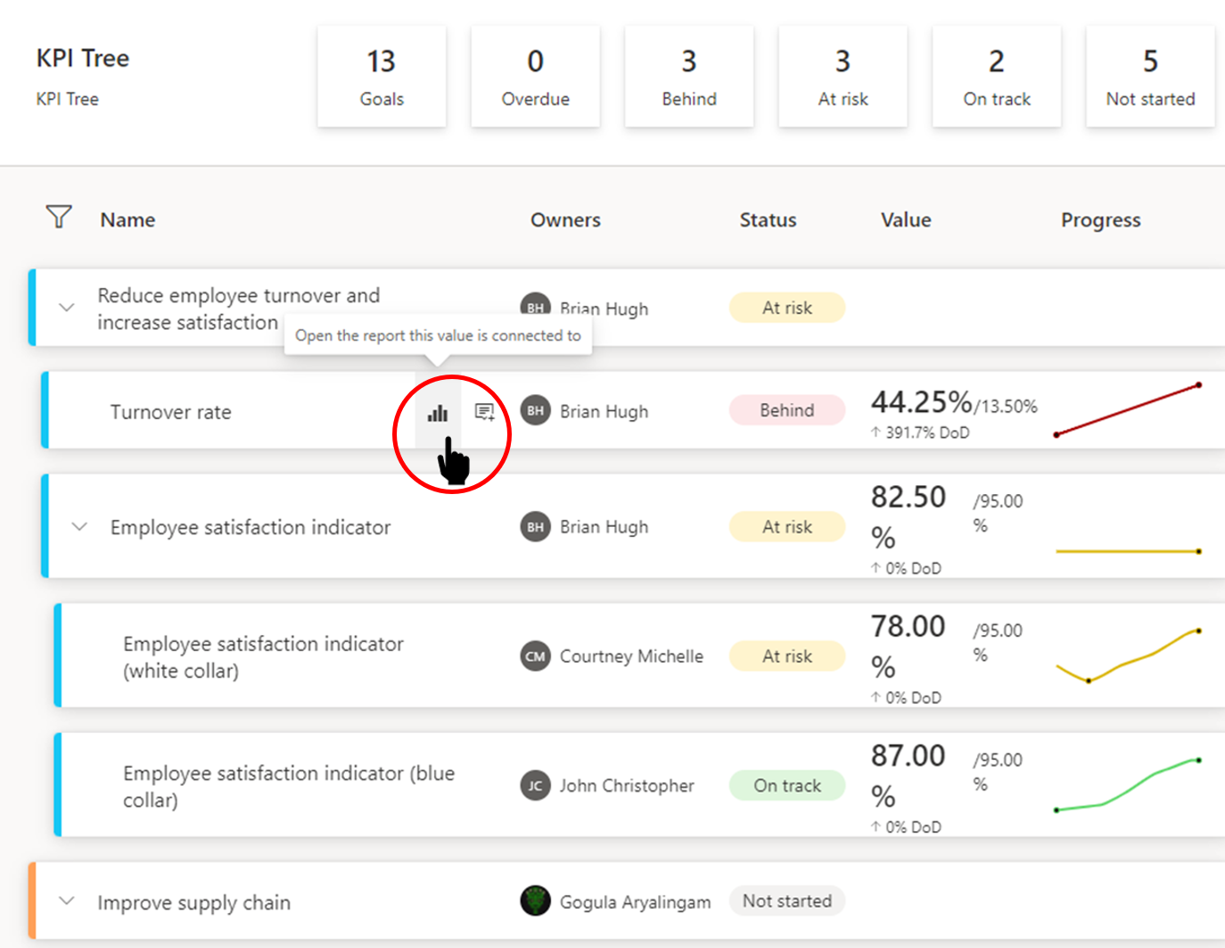Click the At risk status pill on Turnover goal
Image resolution: width=1225 pixels, height=948 pixels.
coord(785,307)
